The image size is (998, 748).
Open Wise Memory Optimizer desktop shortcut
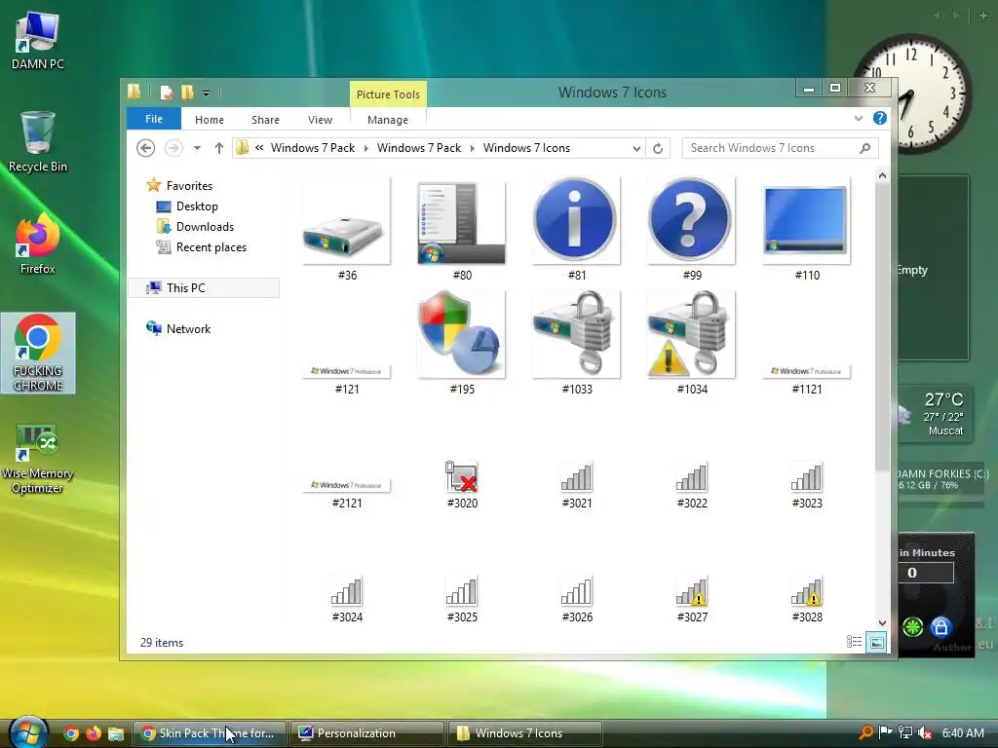[38, 459]
